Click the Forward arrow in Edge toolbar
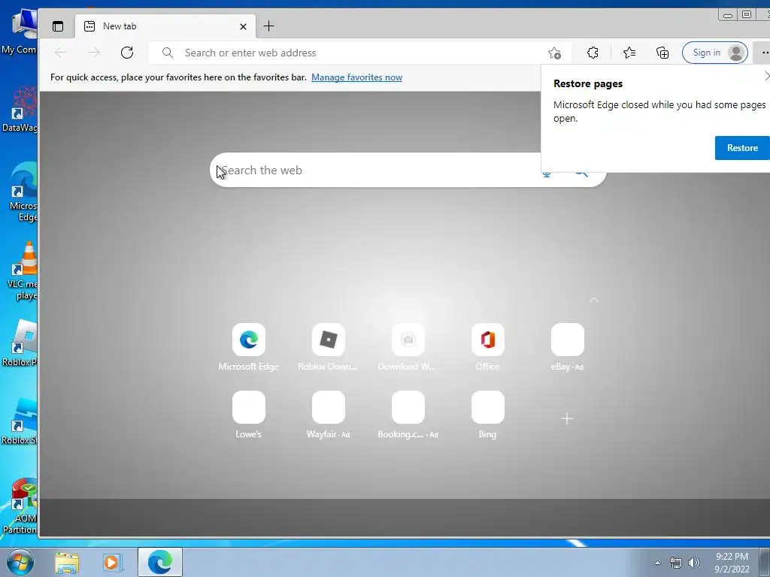 click(x=93, y=53)
